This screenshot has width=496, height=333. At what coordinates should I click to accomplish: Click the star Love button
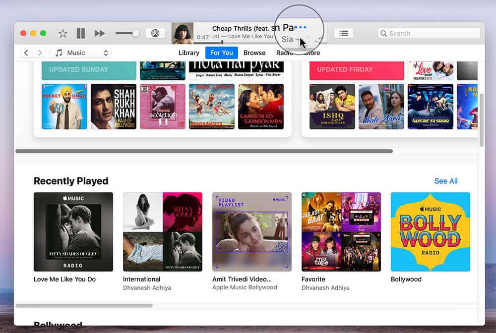coord(63,33)
